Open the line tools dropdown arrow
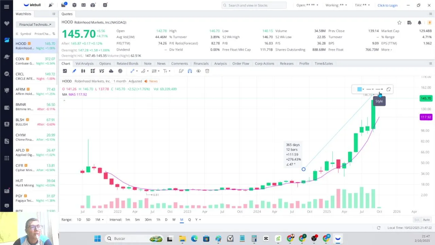The height and width of the screenshot is (245, 435). [x=138, y=71]
